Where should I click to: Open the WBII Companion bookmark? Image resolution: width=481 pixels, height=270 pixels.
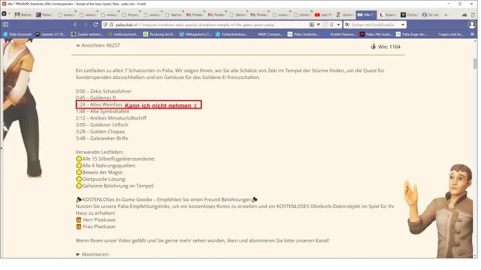pos(267,34)
